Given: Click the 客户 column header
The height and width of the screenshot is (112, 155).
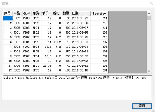Looking at the screenshot, I should tap(27, 13).
